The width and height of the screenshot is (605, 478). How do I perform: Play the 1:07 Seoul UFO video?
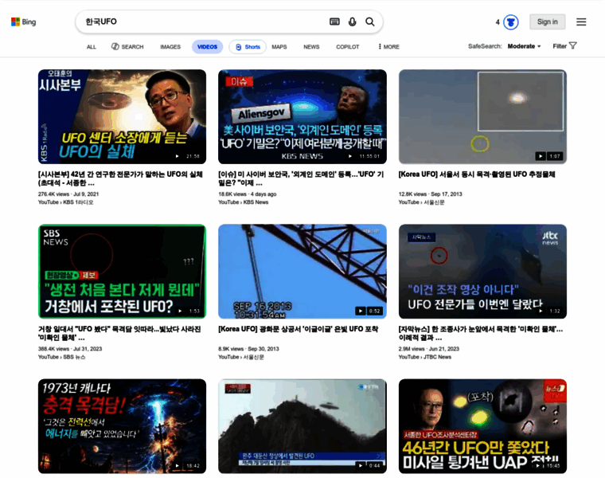pyautogui.click(x=482, y=116)
